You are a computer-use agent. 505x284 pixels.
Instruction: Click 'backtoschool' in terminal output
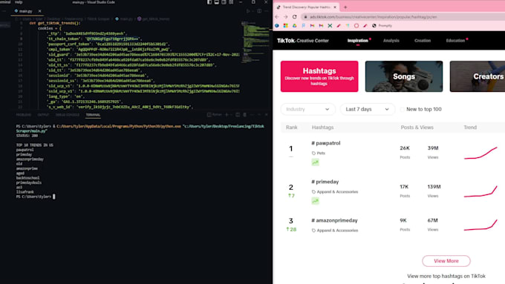pyautogui.click(x=28, y=178)
